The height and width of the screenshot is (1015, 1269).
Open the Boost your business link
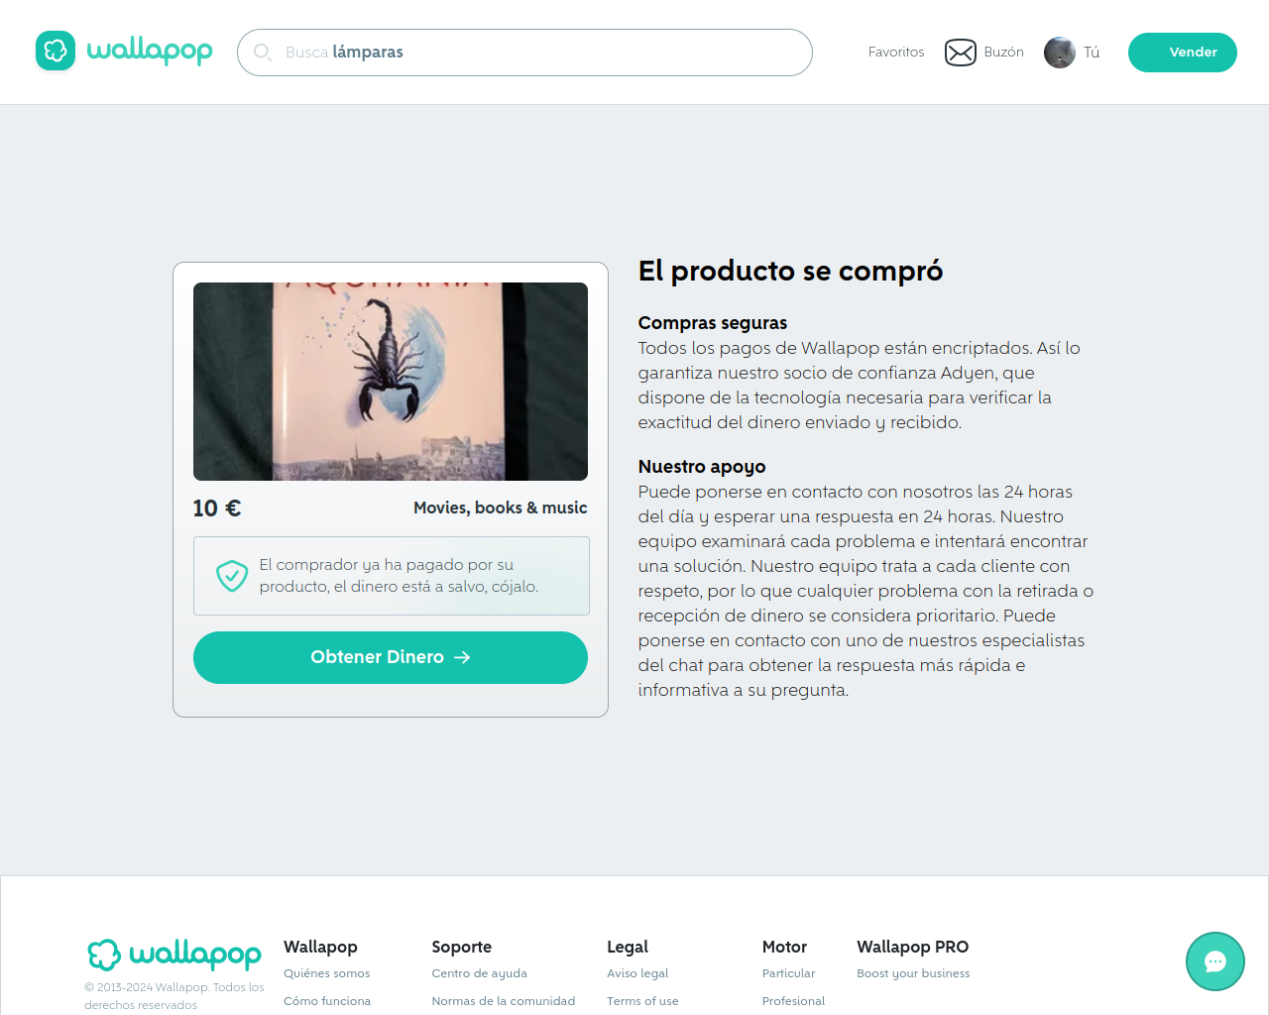tap(913, 973)
